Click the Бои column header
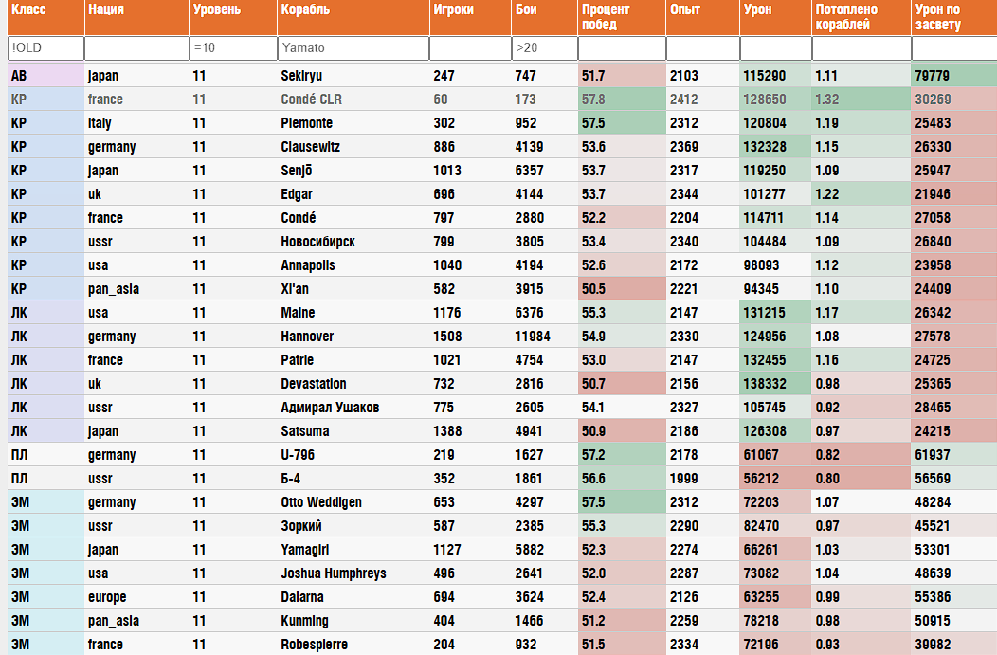 526,10
